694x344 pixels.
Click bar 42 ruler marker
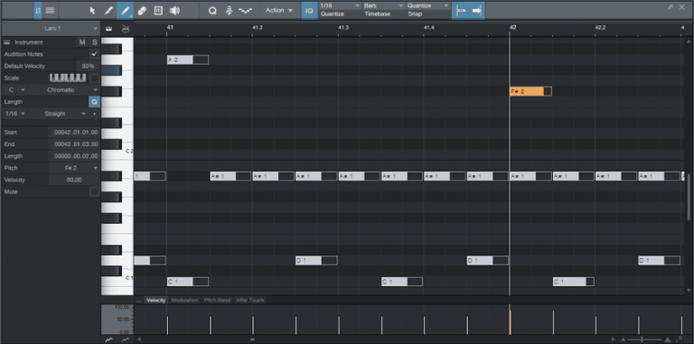click(x=512, y=27)
